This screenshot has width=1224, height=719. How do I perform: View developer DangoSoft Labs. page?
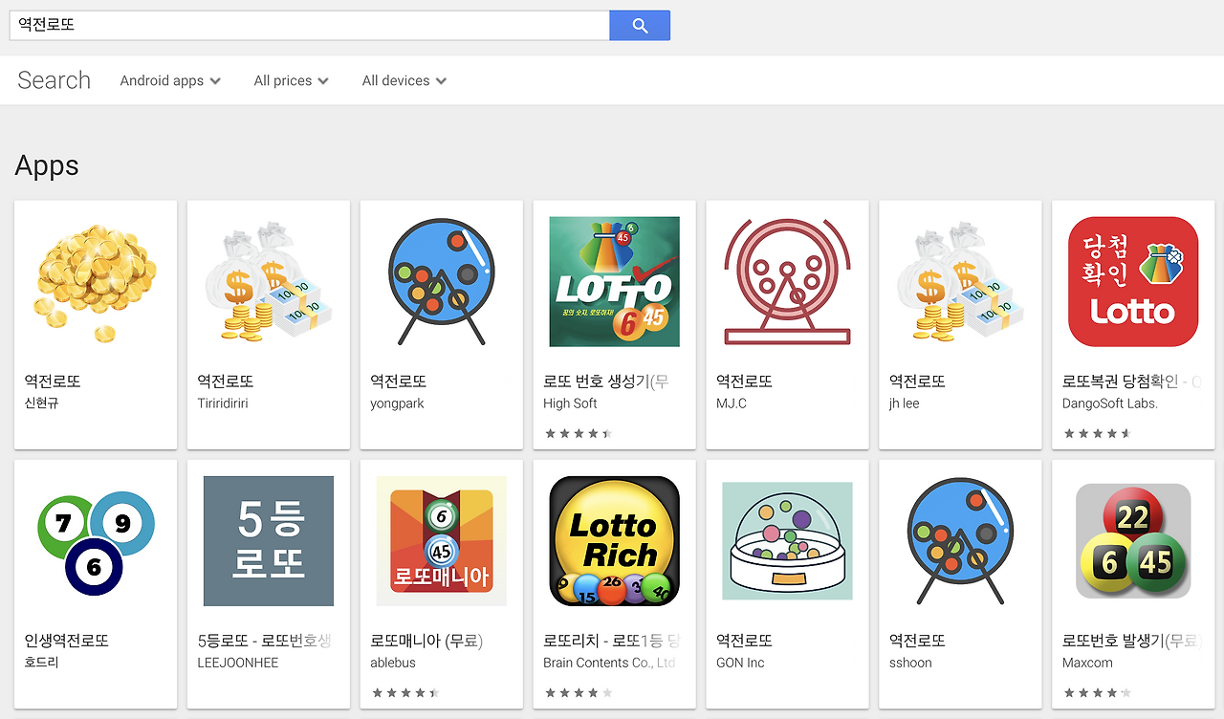(1110, 403)
